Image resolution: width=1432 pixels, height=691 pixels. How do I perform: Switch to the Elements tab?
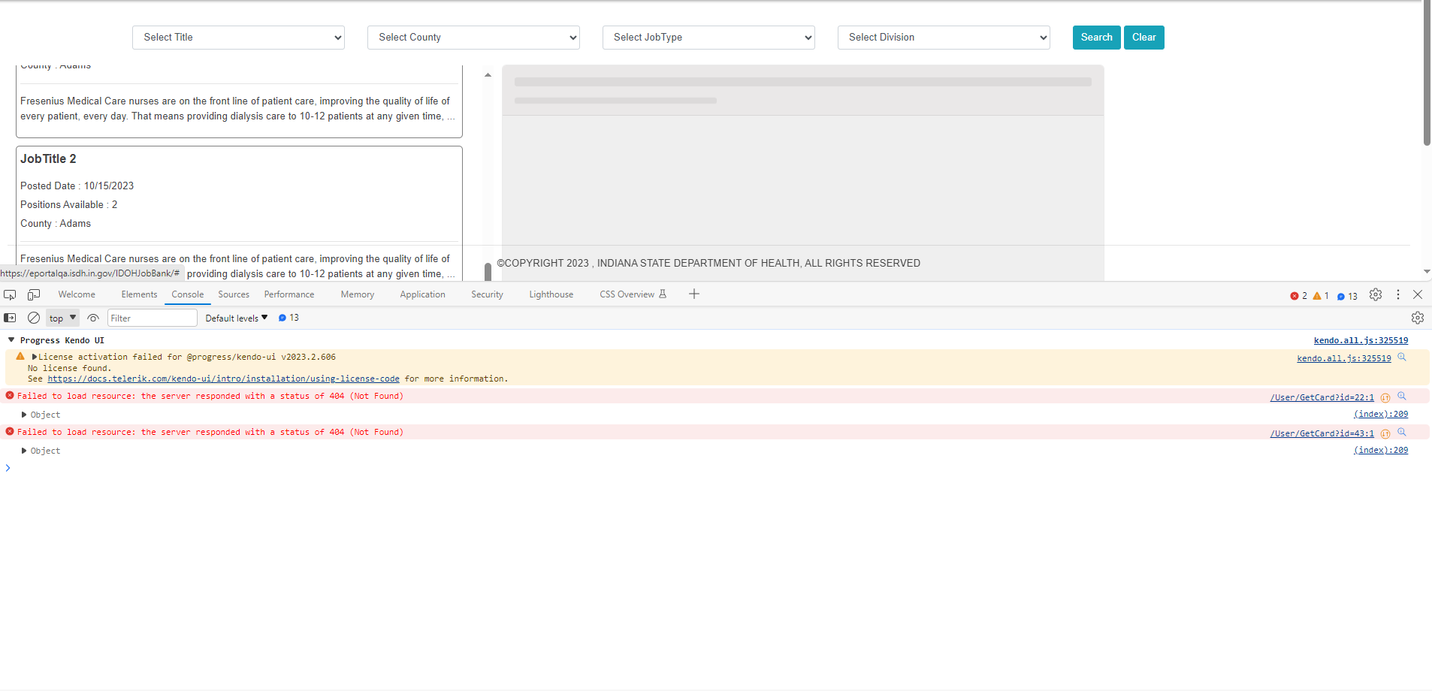coord(139,294)
